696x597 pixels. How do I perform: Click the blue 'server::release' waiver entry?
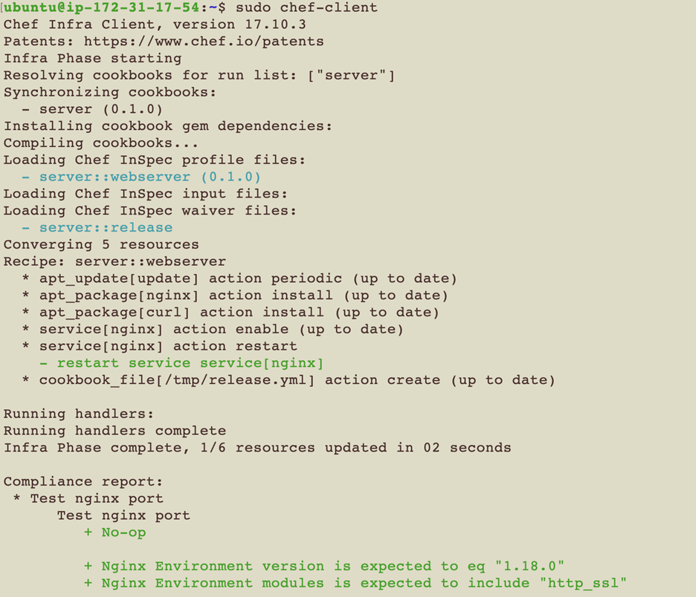tap(106, 227)
